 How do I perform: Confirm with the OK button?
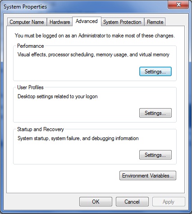coord(96,202)
